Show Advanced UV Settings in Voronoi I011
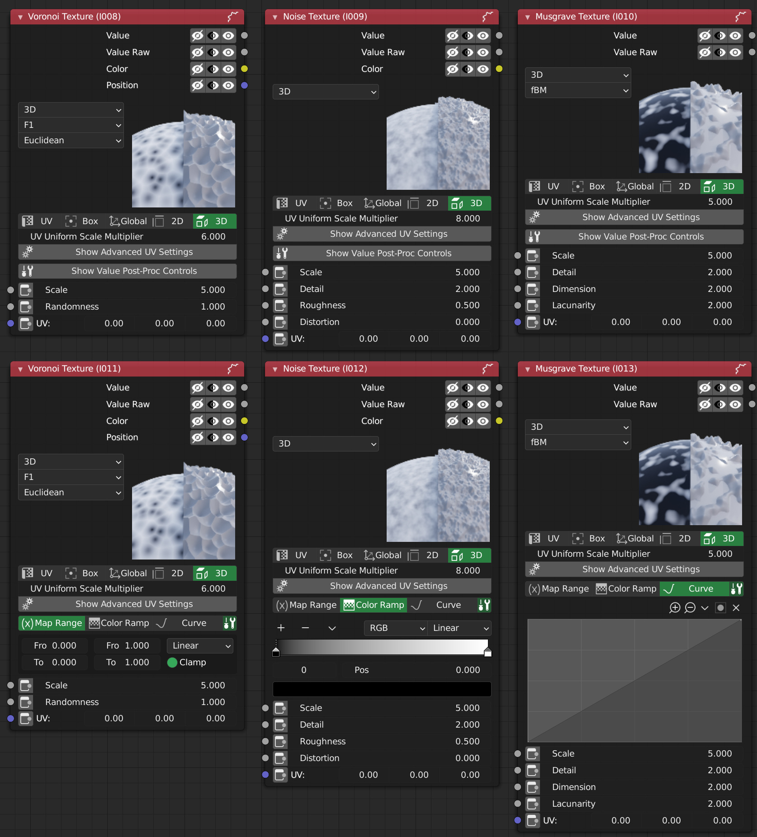Viewport: 757px width, 837px height. click(128, 604)
